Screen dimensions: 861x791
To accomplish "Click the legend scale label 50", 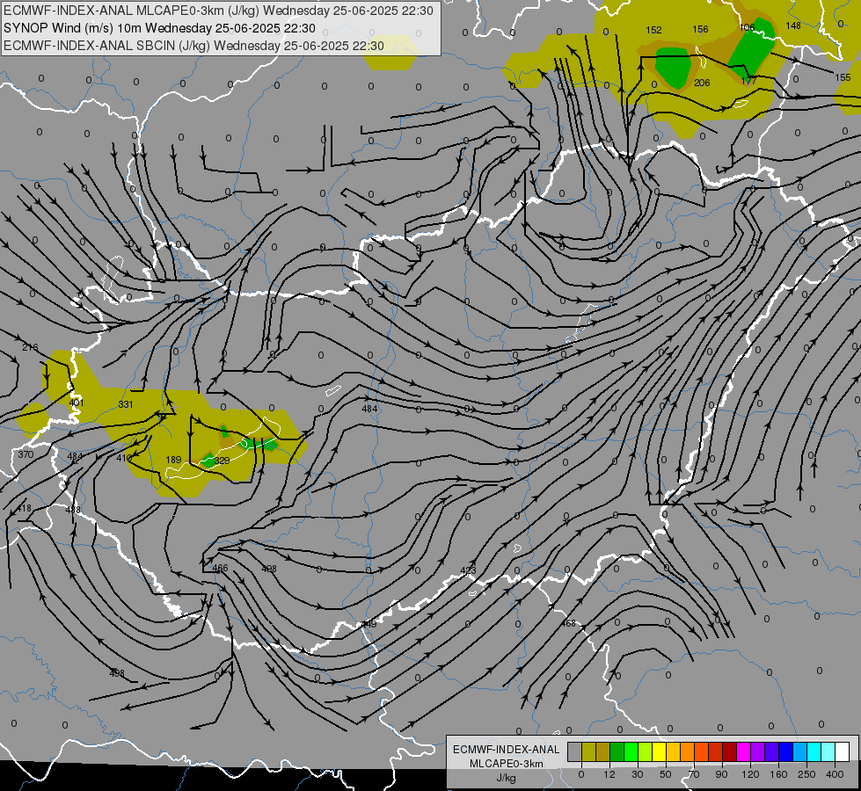I will click(x=666, y=774).
